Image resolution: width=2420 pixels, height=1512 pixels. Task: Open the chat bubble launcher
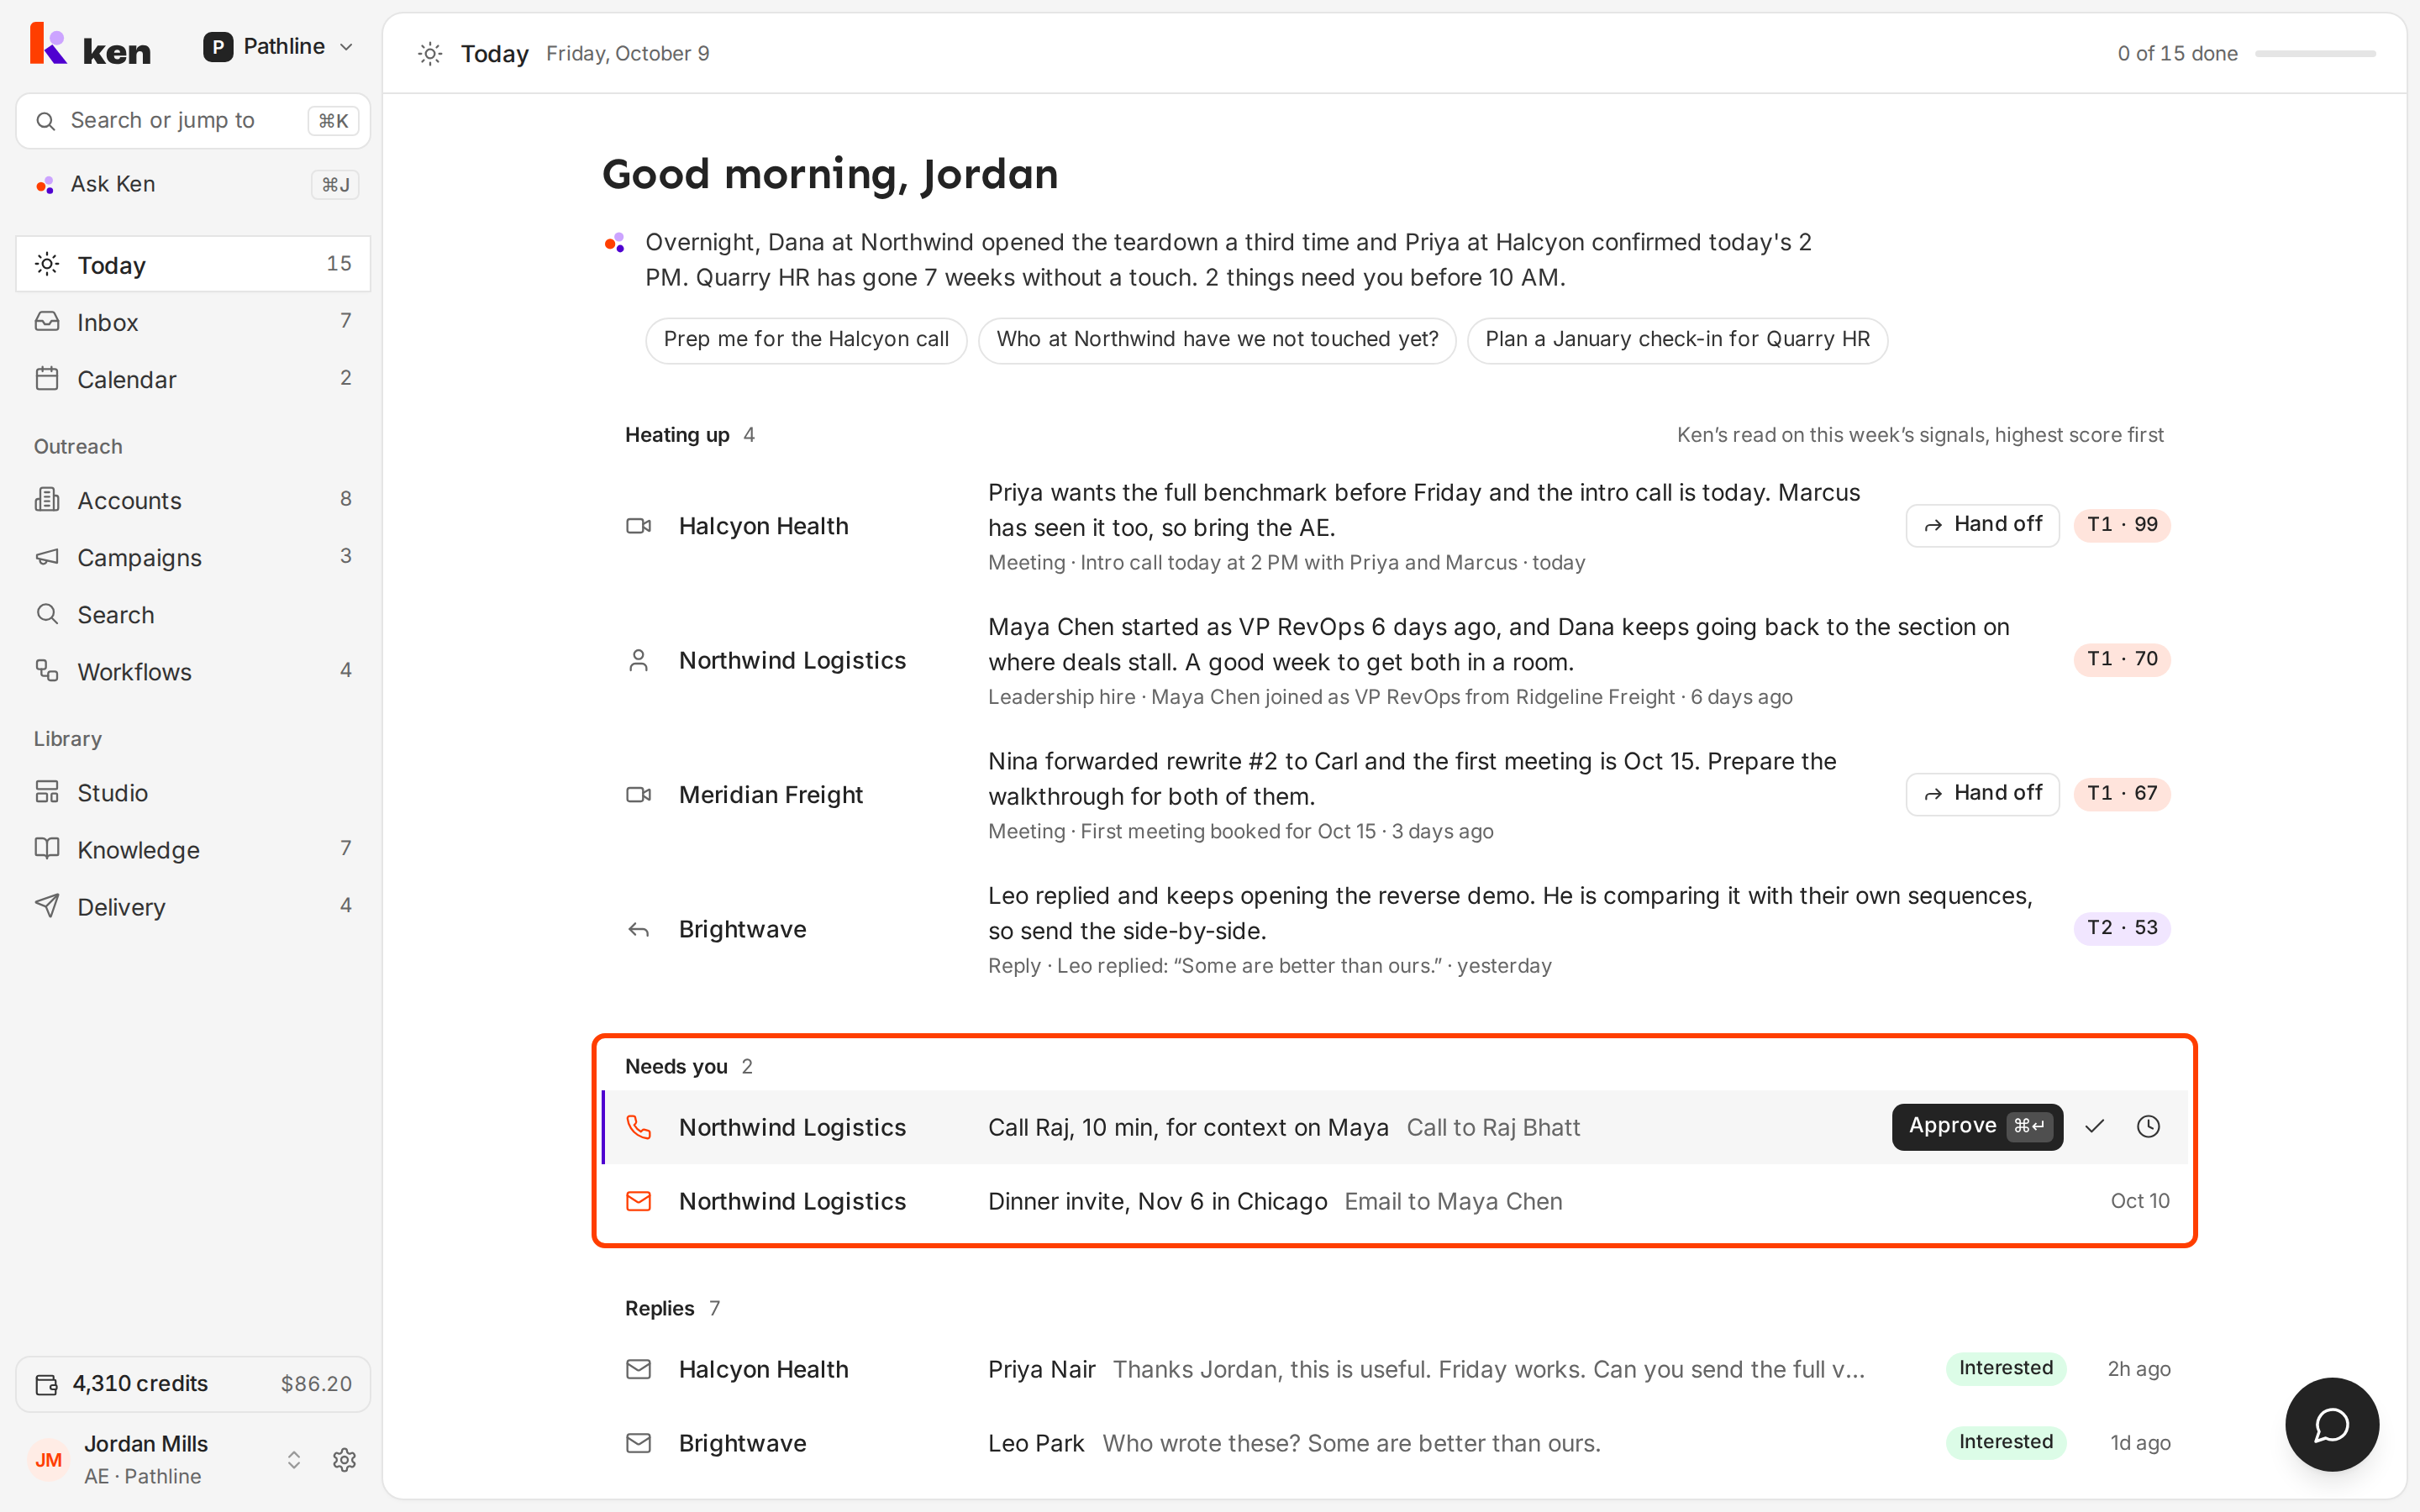(x=2331, y=1424)
